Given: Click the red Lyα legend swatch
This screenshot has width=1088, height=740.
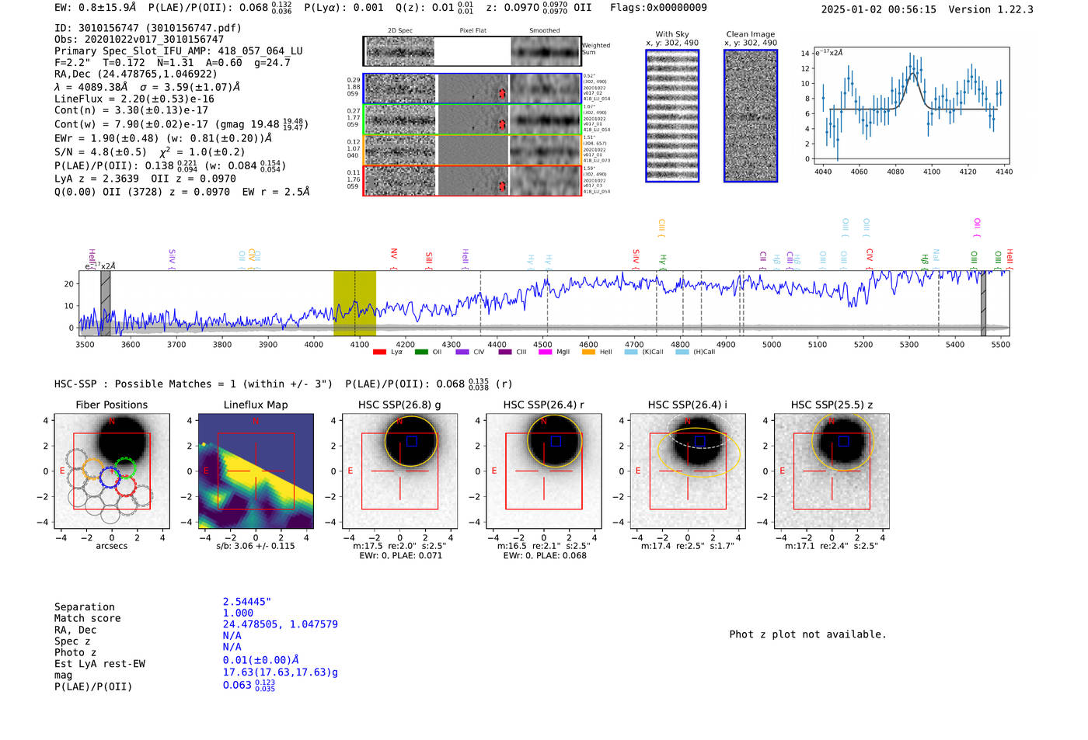Looking at the screenshot, I should tap(379, 352).
